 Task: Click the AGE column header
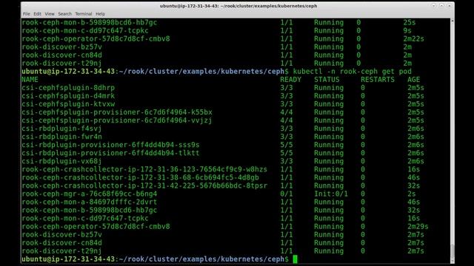[413, 80]
